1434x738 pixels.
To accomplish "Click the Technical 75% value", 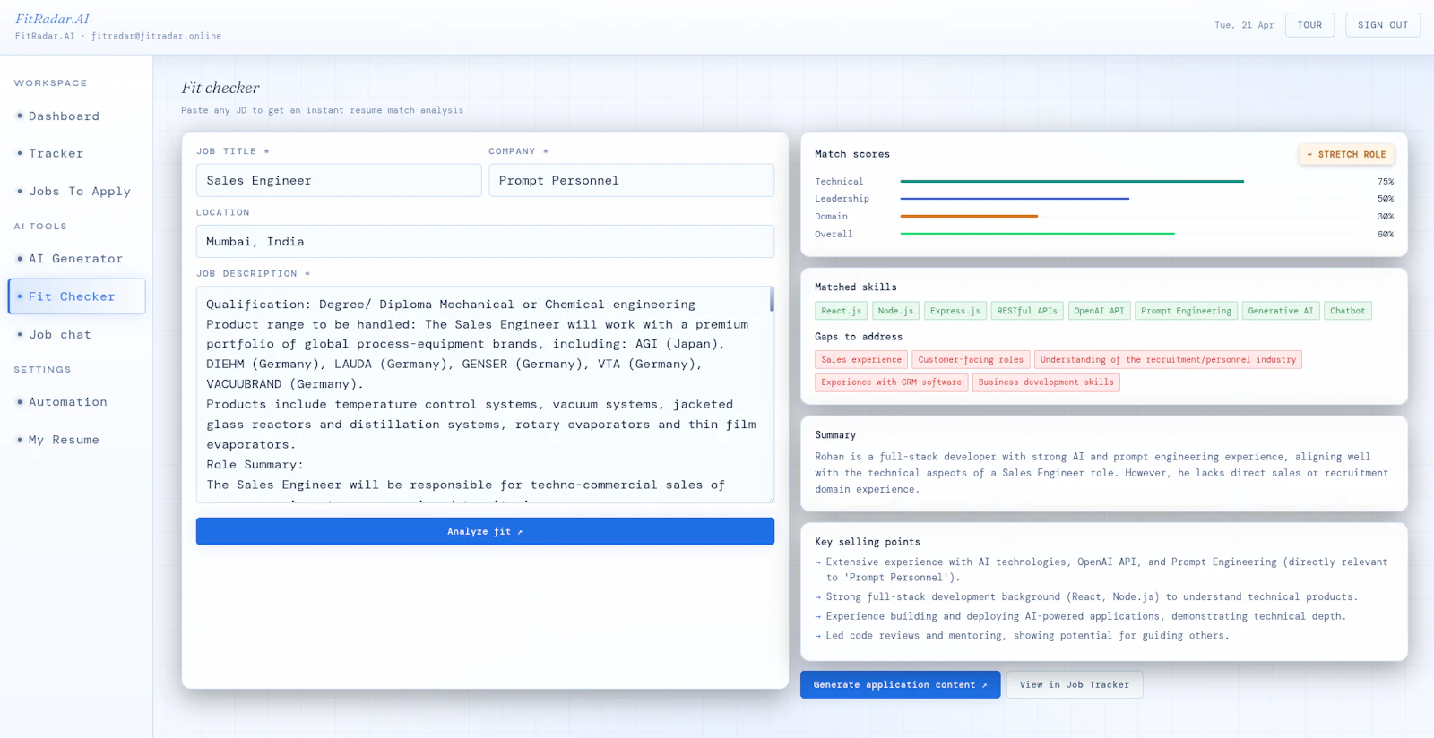I will click(x=1386, y=182).
